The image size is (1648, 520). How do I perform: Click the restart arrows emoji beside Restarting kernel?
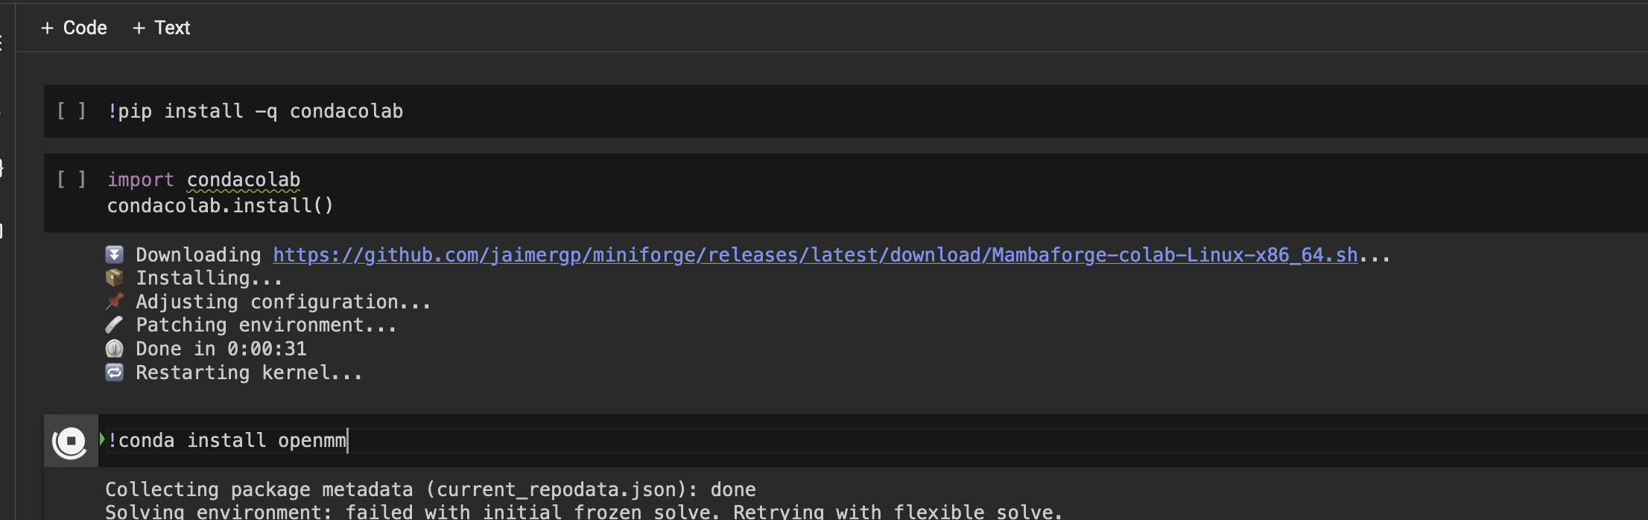114,372
